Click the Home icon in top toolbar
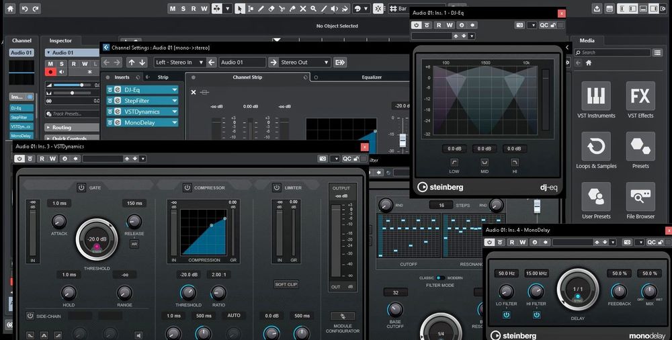This screenshot has height=340, width=672. click(10, 9)
